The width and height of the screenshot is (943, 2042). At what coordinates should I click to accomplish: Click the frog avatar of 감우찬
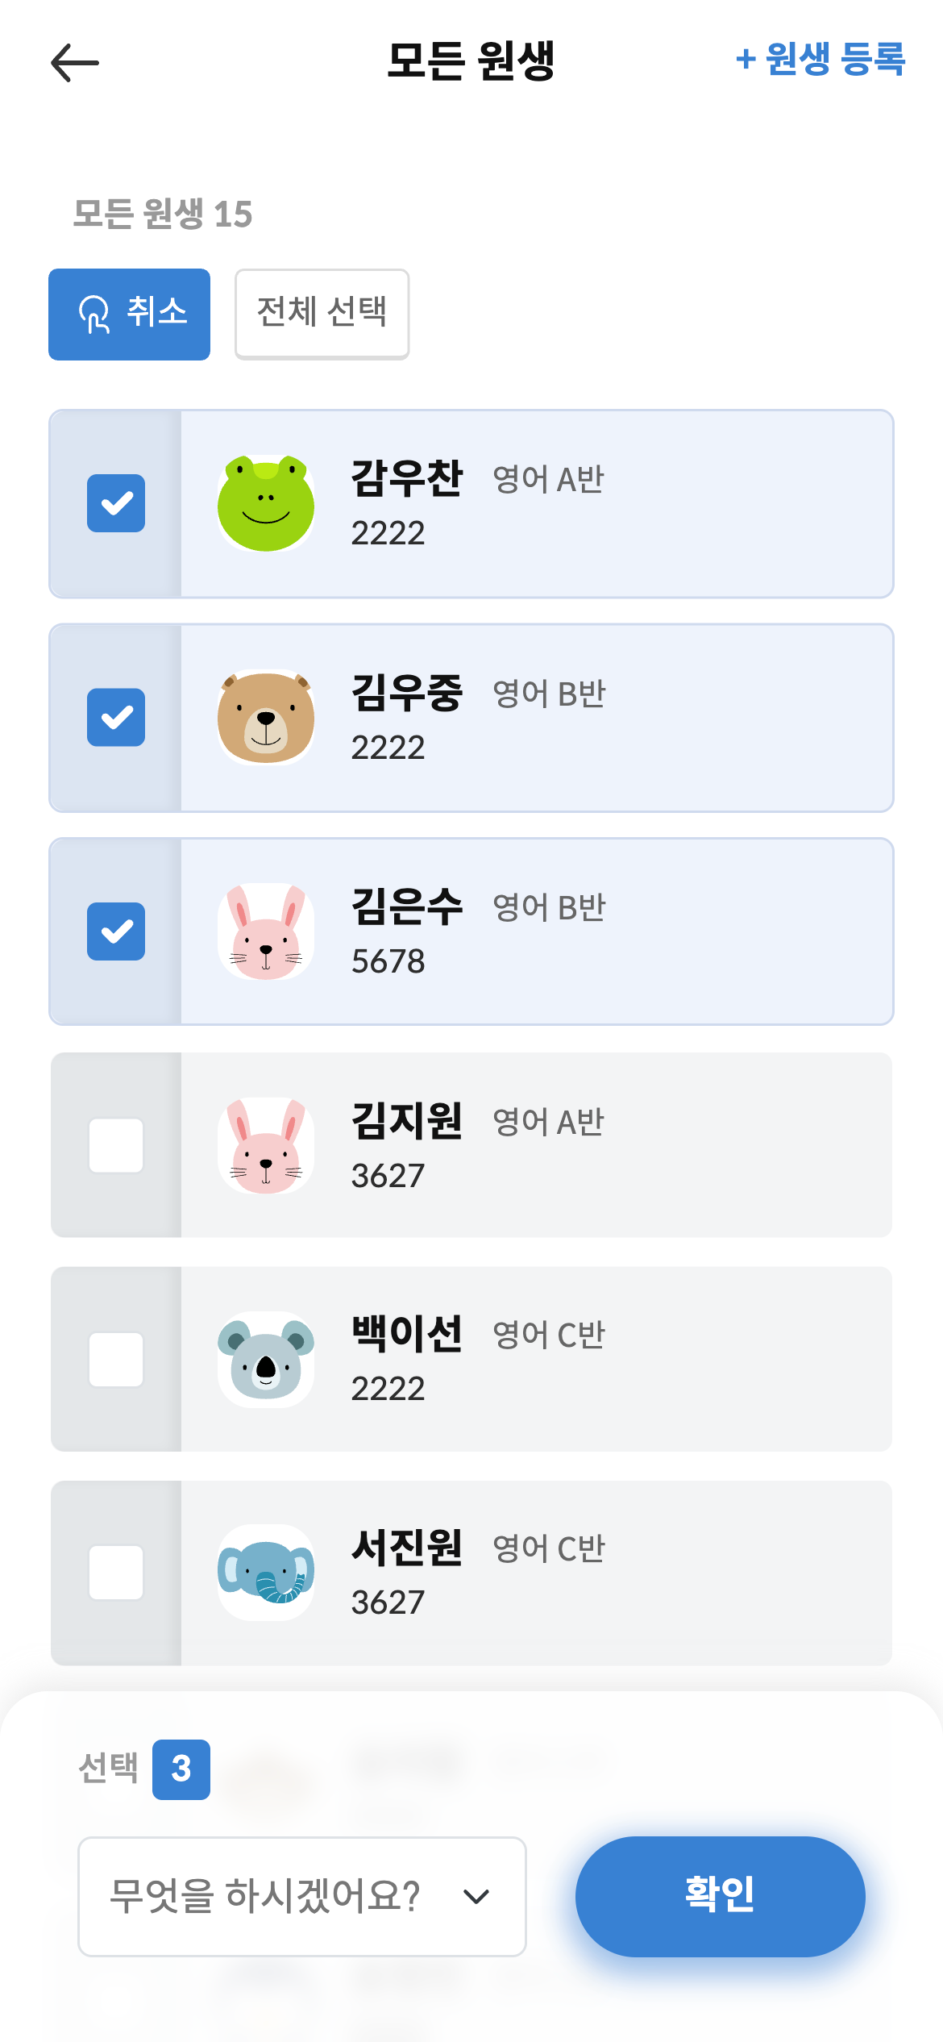coord(266,503)
